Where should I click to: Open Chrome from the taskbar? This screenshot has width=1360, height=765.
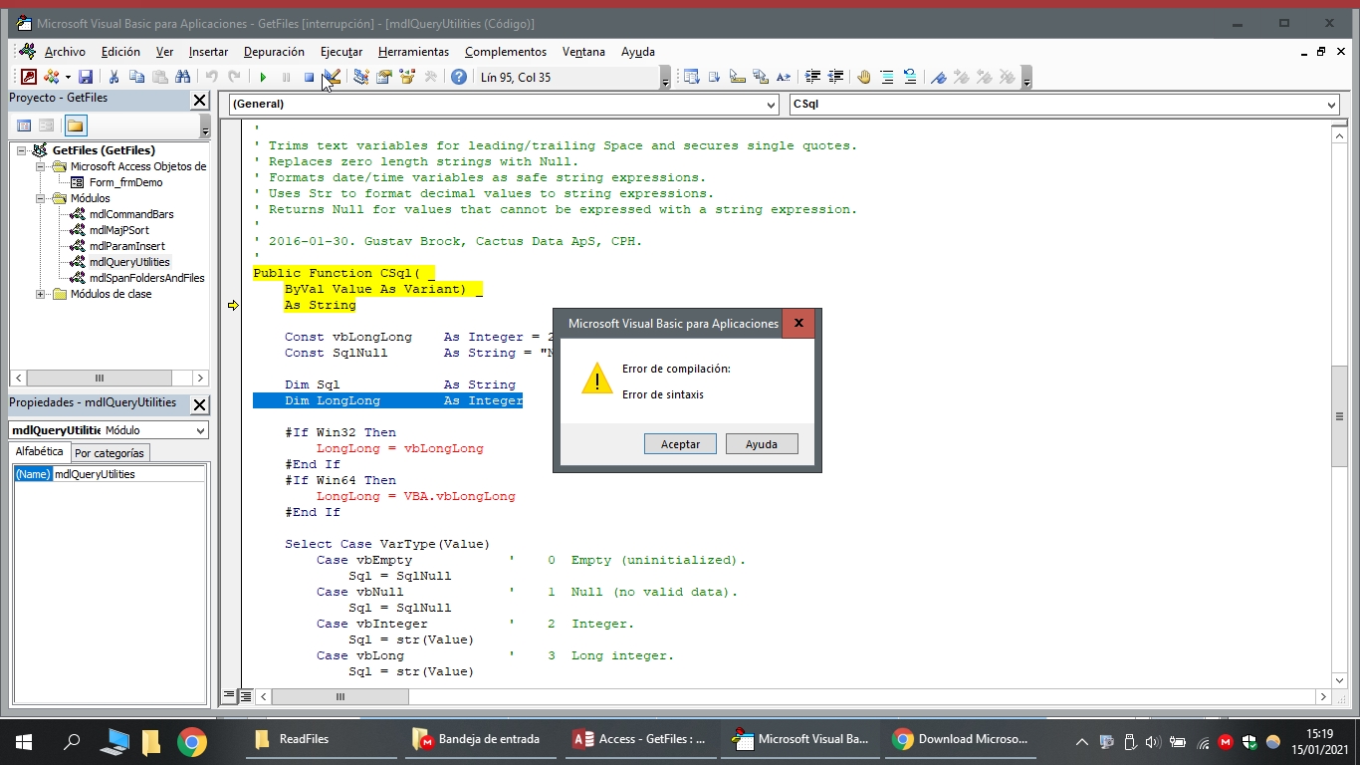coord(192,740)
